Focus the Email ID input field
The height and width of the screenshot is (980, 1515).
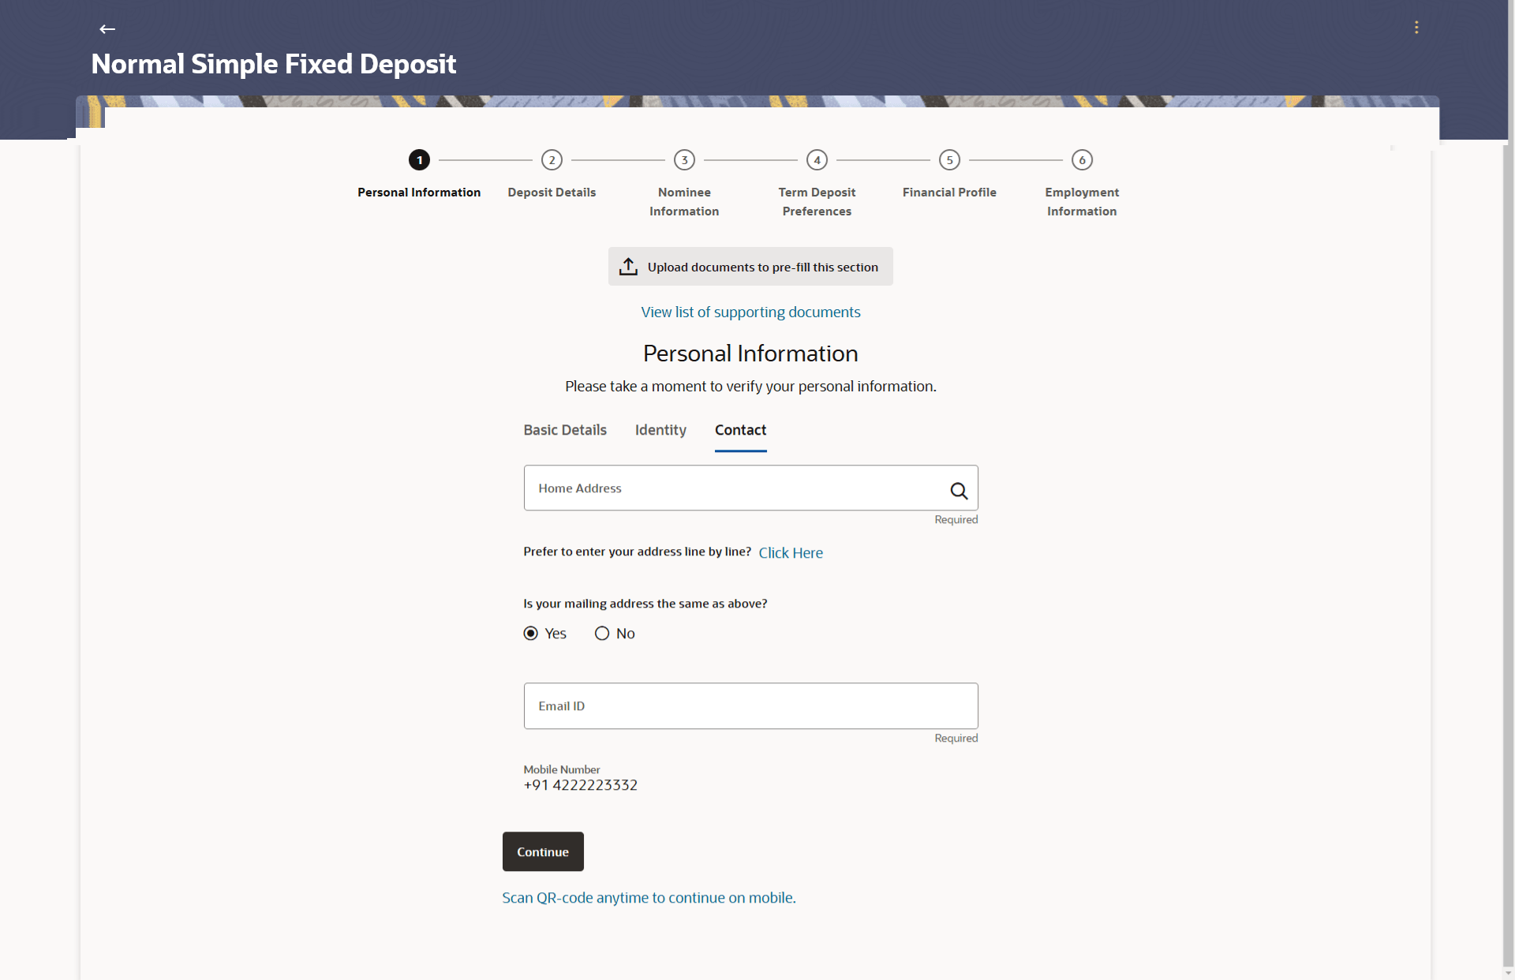750,706
